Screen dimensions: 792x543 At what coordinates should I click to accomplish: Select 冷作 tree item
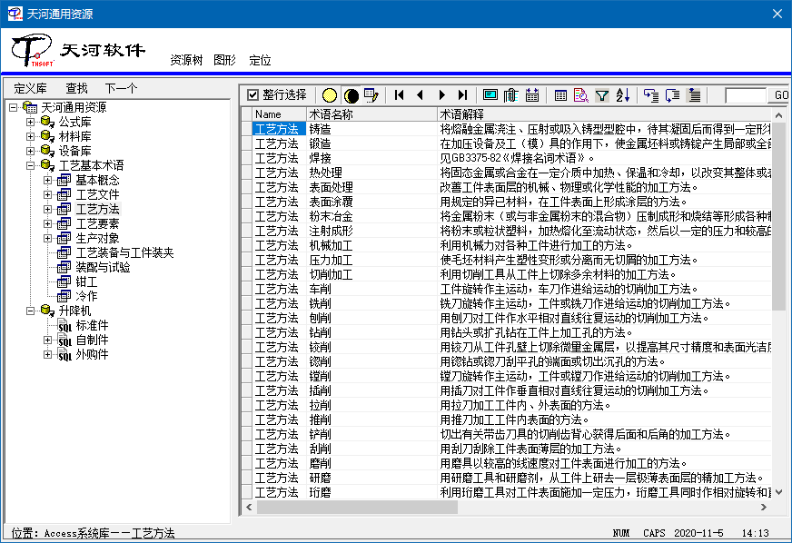point(86,296)
